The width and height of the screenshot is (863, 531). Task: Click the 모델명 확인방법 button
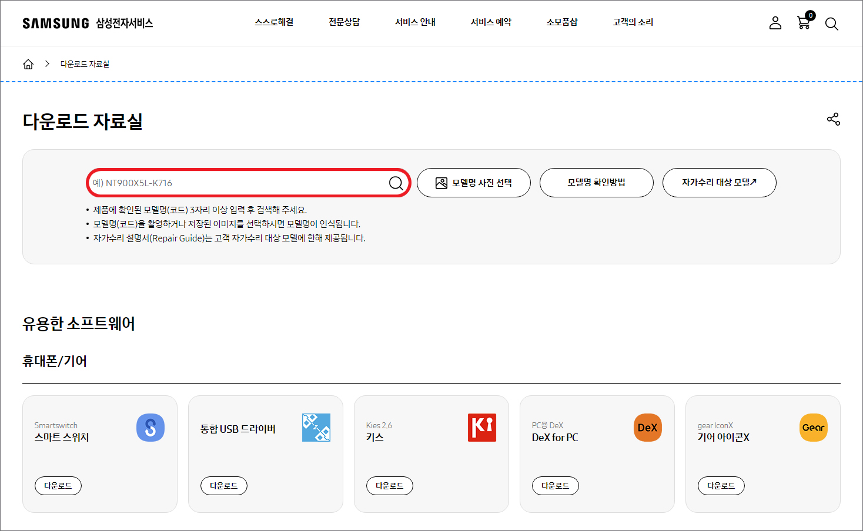(x=597, y=183)
